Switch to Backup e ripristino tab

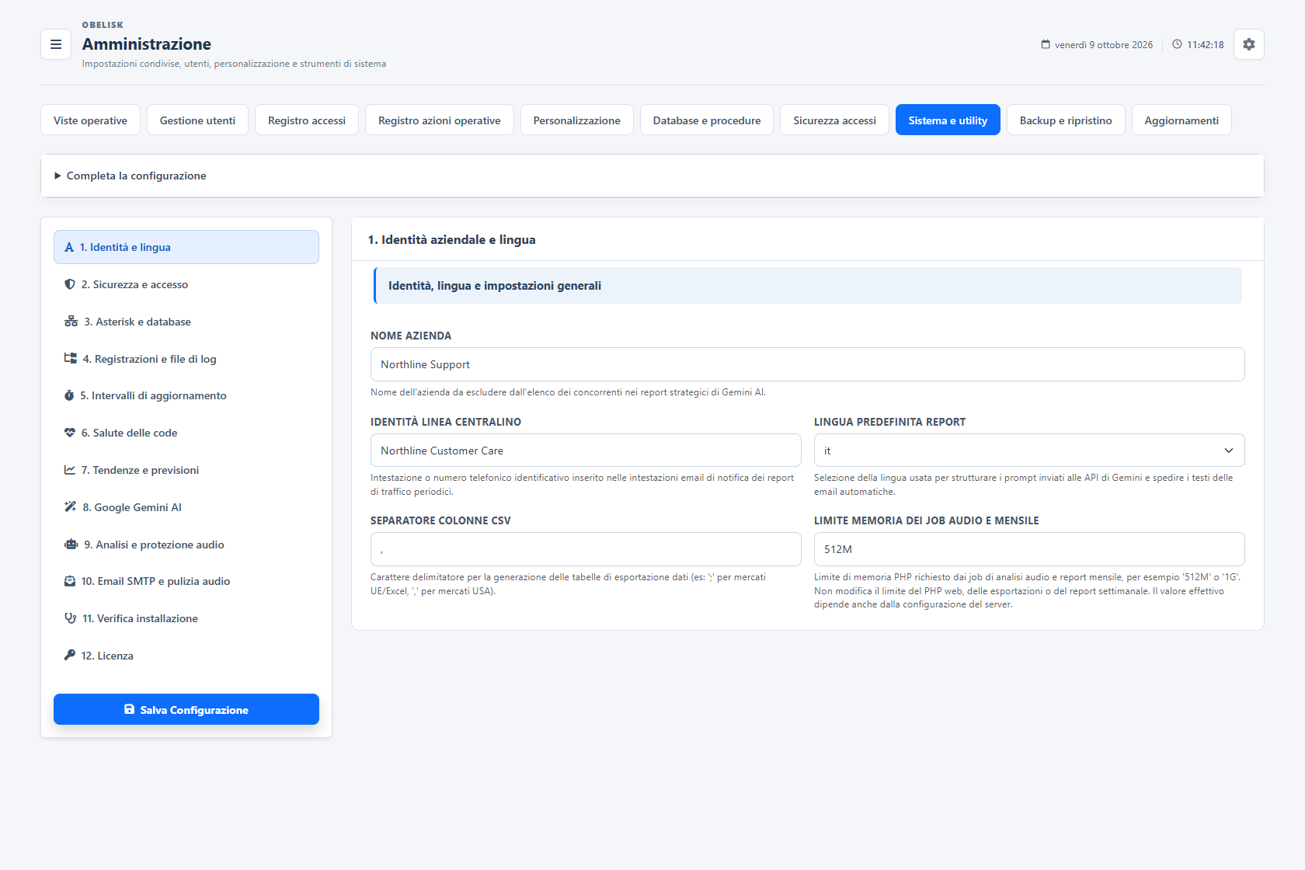(1065, 120)
